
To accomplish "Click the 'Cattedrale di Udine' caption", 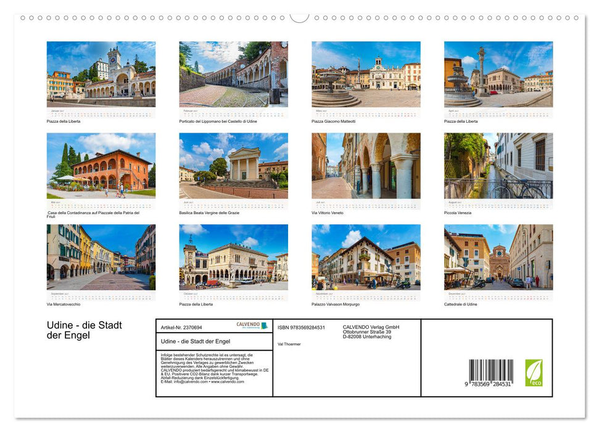I will point(460,304).
